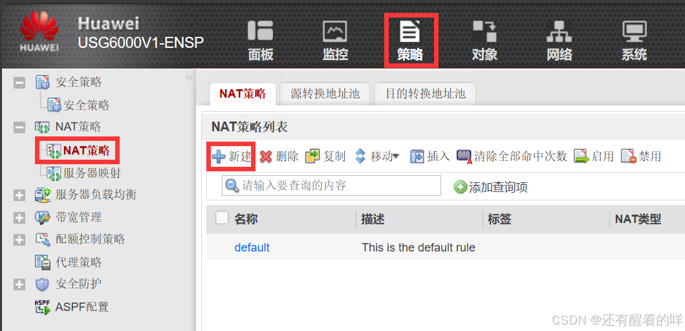Open the 系统 system icon
The width and height of the screenshot is (685, 331).
[635, 32]
